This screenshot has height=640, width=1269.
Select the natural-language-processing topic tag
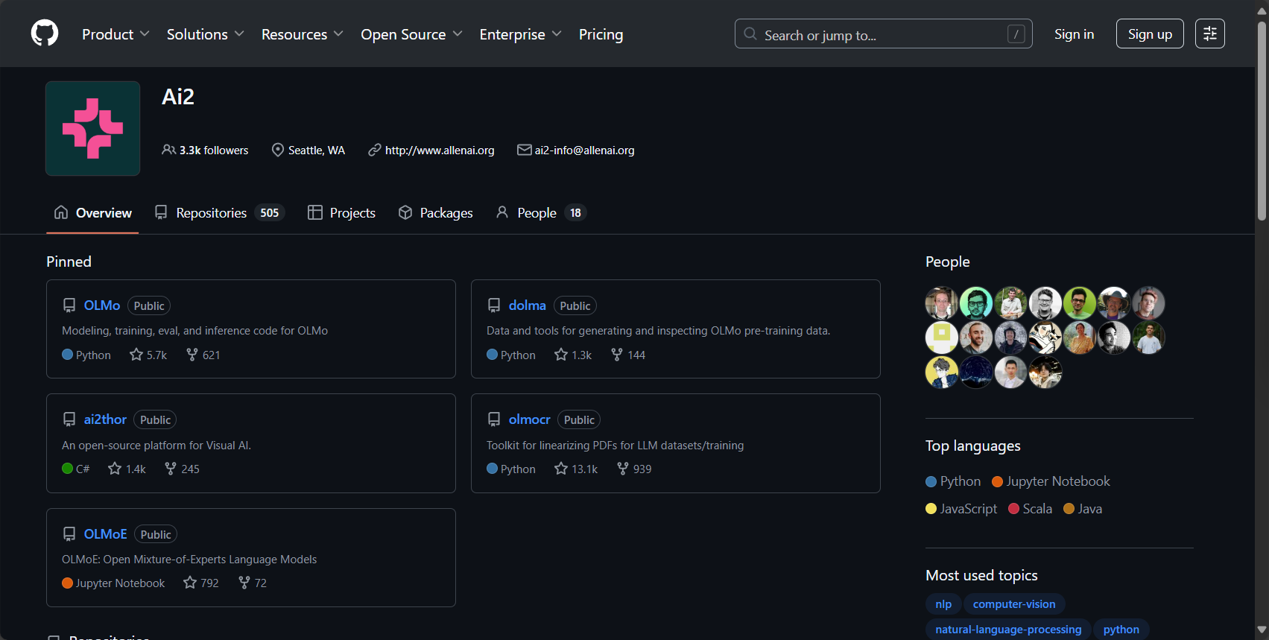point(1008,630)
